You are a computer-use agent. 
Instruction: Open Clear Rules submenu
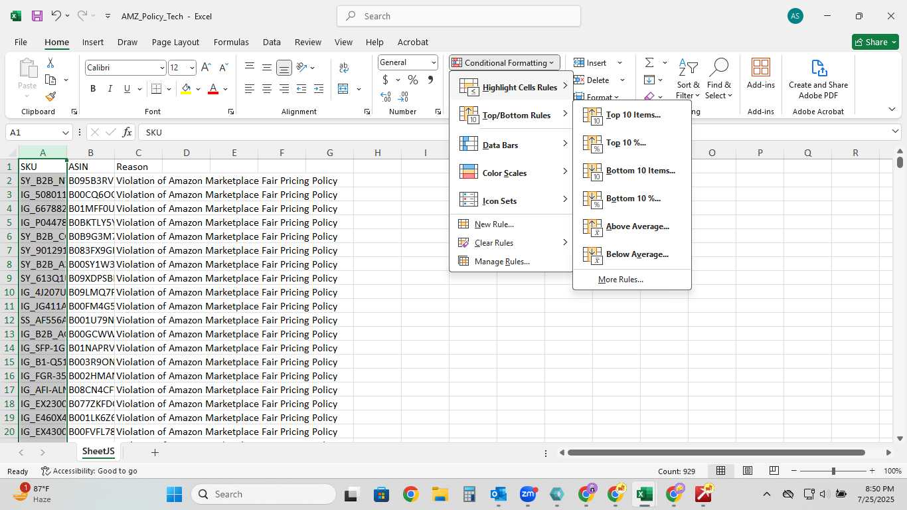point(511,243)
